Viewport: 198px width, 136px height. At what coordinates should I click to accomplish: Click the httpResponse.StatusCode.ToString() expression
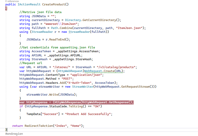[x=56, y=106]
